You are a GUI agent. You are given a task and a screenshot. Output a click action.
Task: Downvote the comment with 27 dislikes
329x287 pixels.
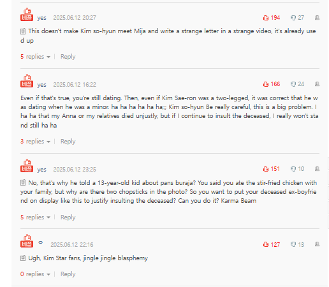click(x=297, y=18)
